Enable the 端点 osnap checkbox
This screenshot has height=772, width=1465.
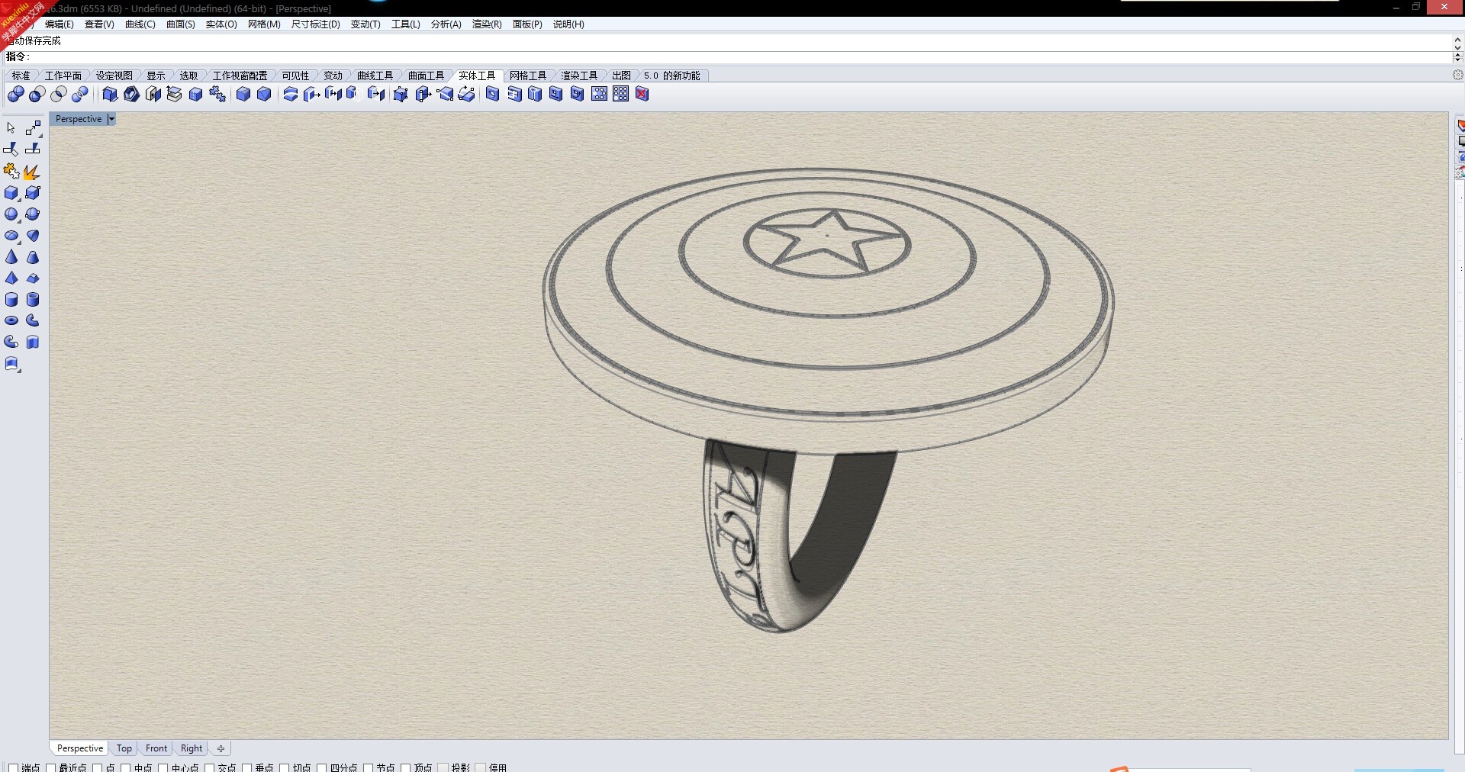[x=13, y=767]
